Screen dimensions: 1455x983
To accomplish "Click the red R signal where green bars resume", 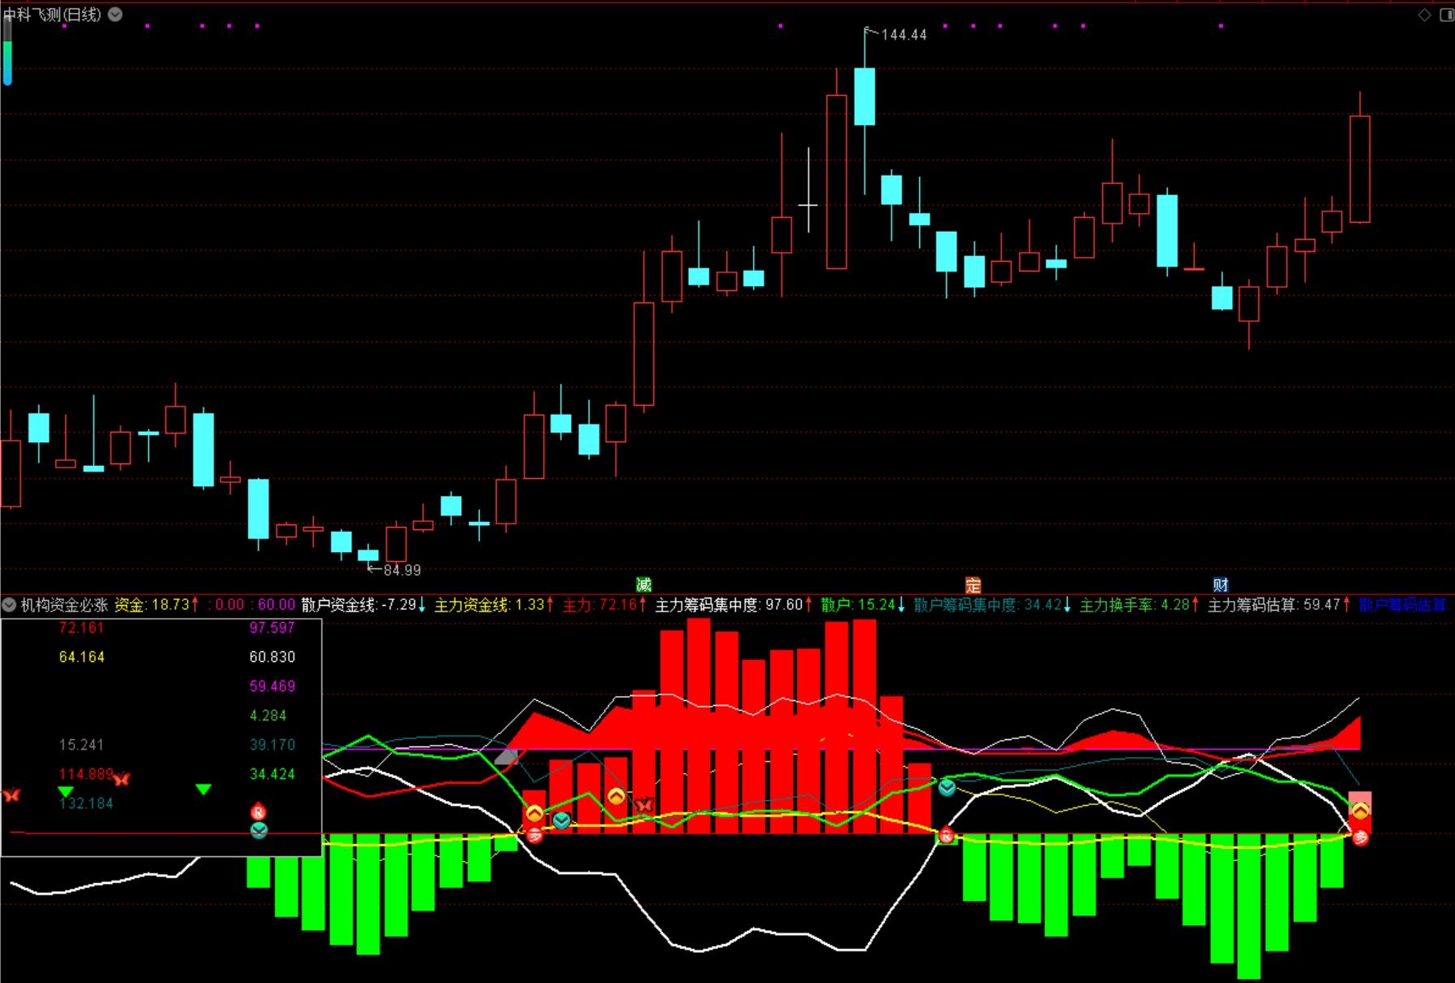I will pos(946,835).
